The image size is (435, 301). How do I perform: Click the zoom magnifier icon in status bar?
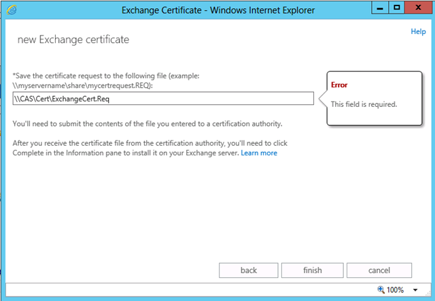tap(381, 290)
